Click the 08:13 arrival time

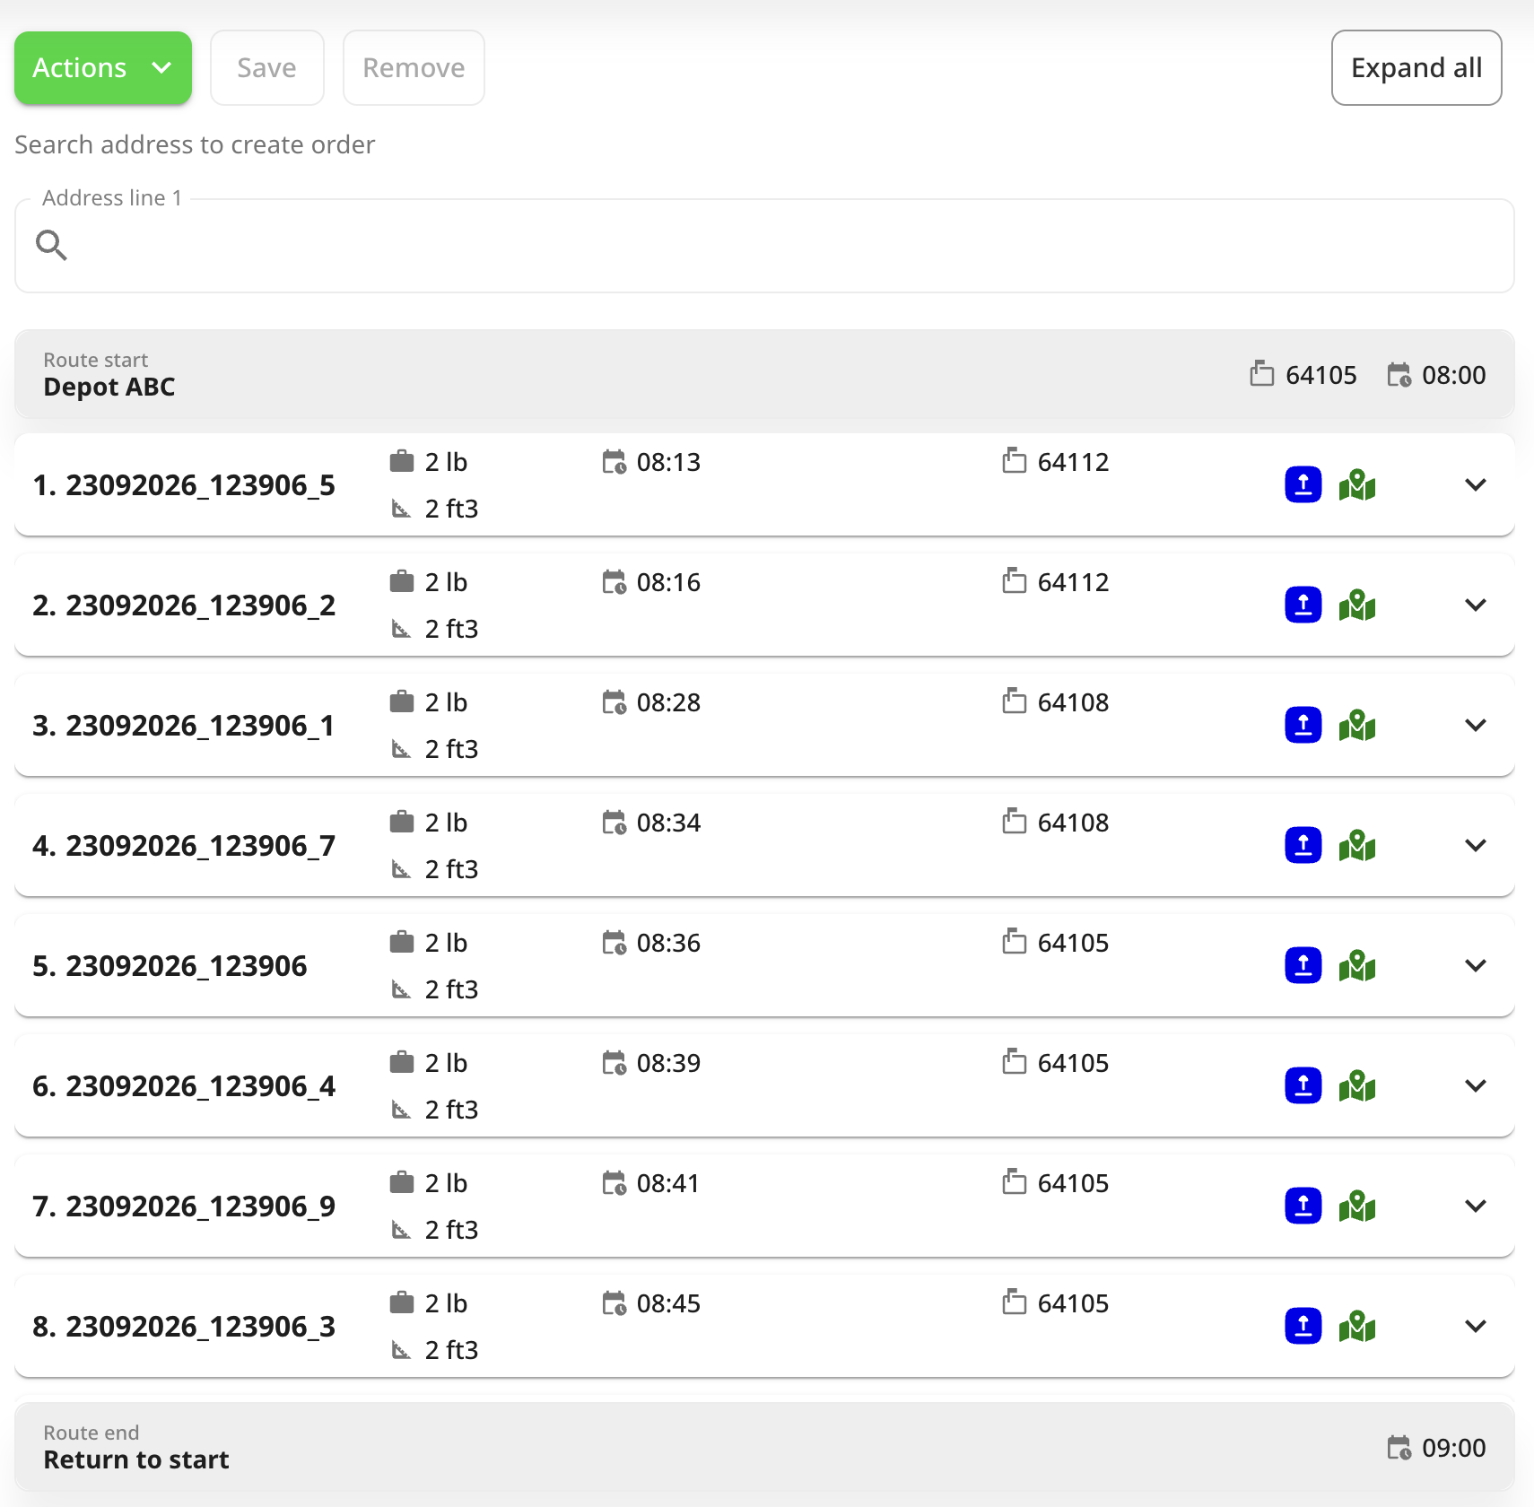click(668, 463)
